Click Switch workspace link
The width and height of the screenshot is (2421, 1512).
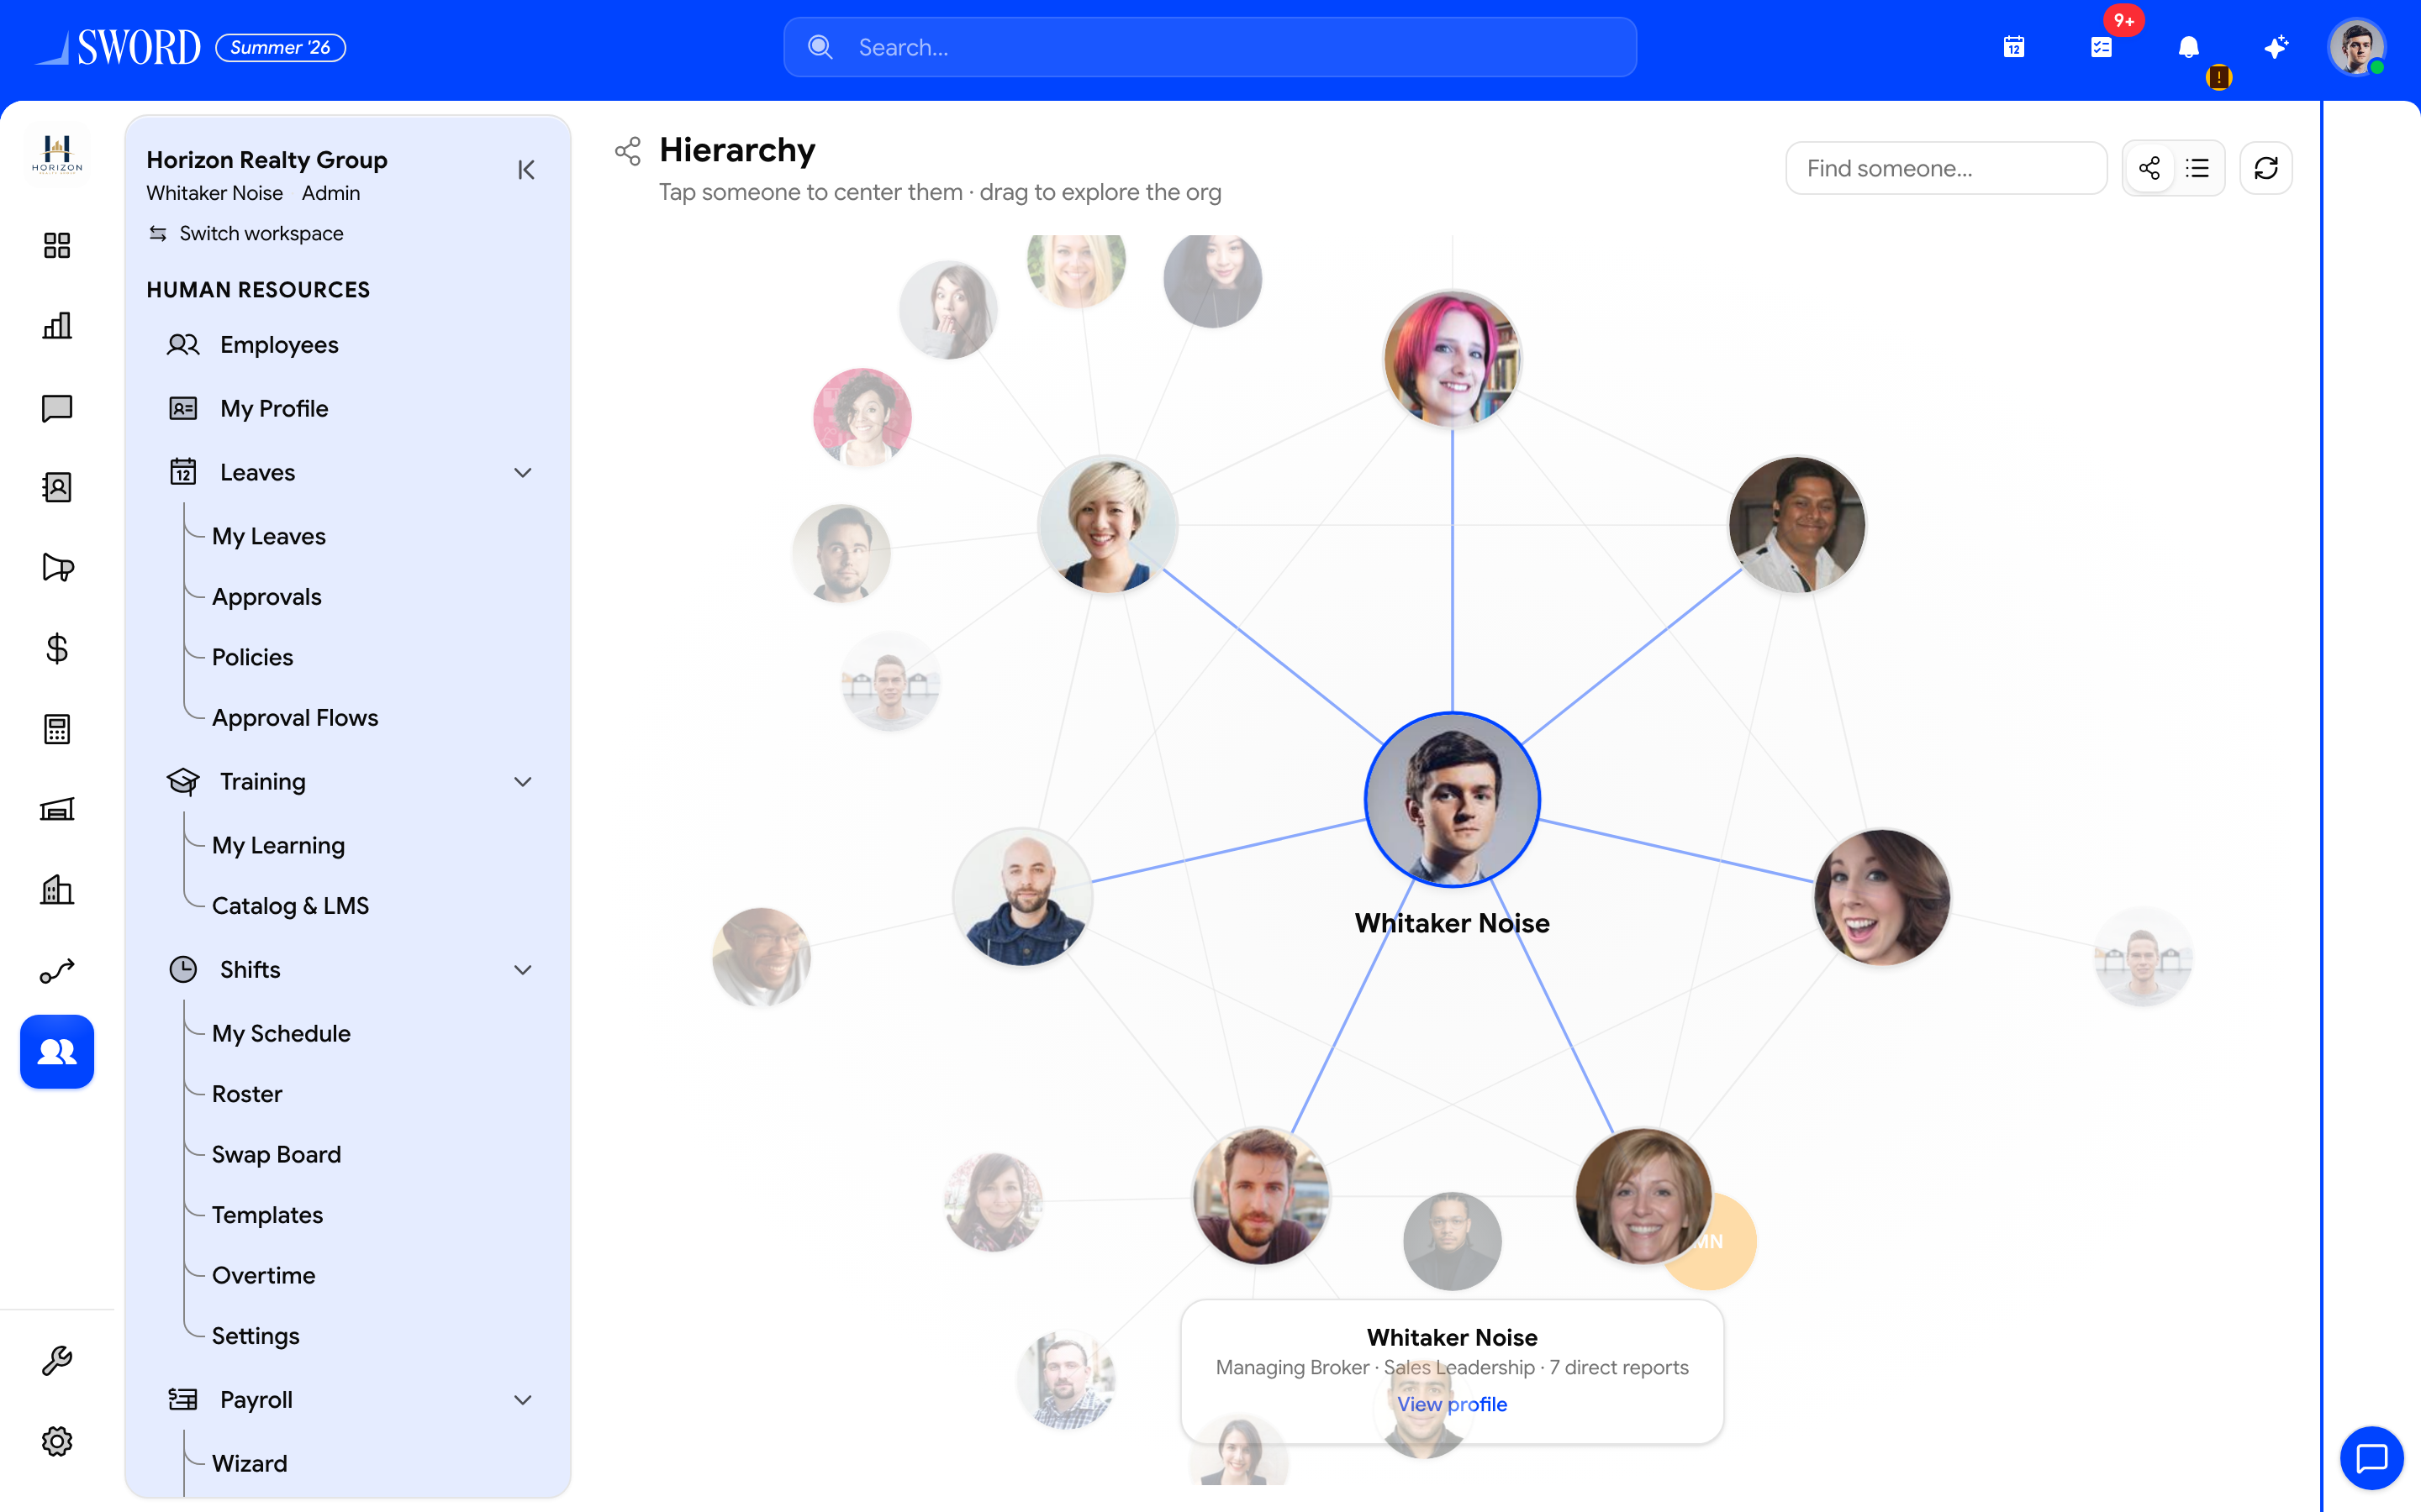coord(246,233)
